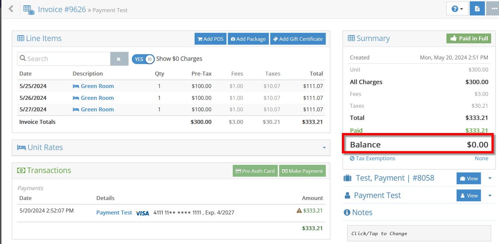Click the invoice table icon in header
The width and height of the screenshot is (499, 244).
(x=29, y=10)
